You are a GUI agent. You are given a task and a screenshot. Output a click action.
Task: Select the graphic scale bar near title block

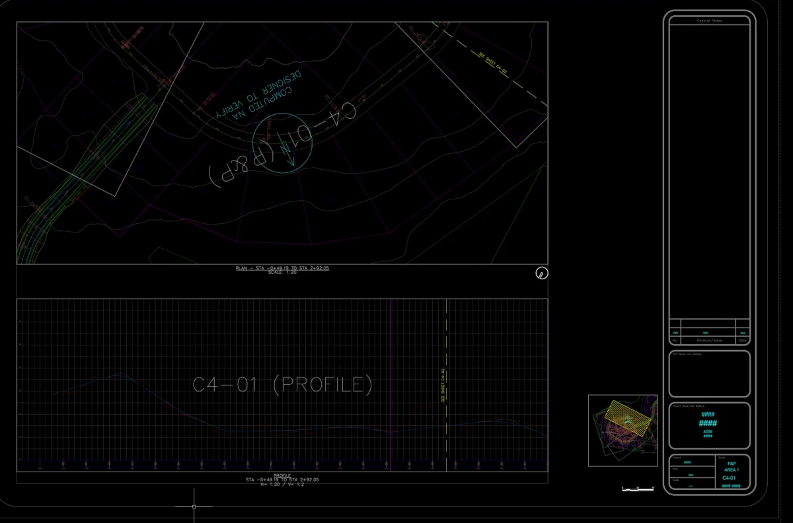[x=638, y=489]
